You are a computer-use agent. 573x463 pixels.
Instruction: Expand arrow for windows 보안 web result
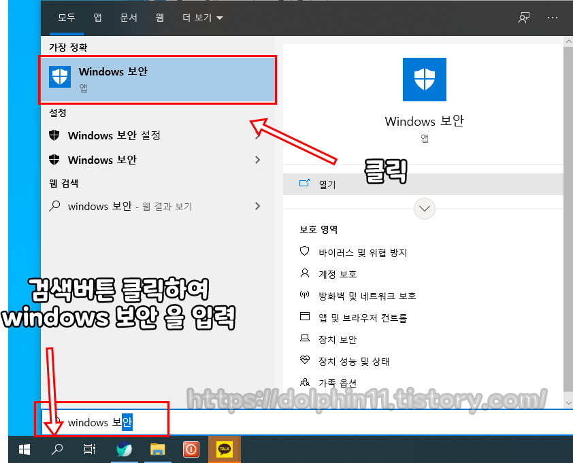tap(258, 206)
